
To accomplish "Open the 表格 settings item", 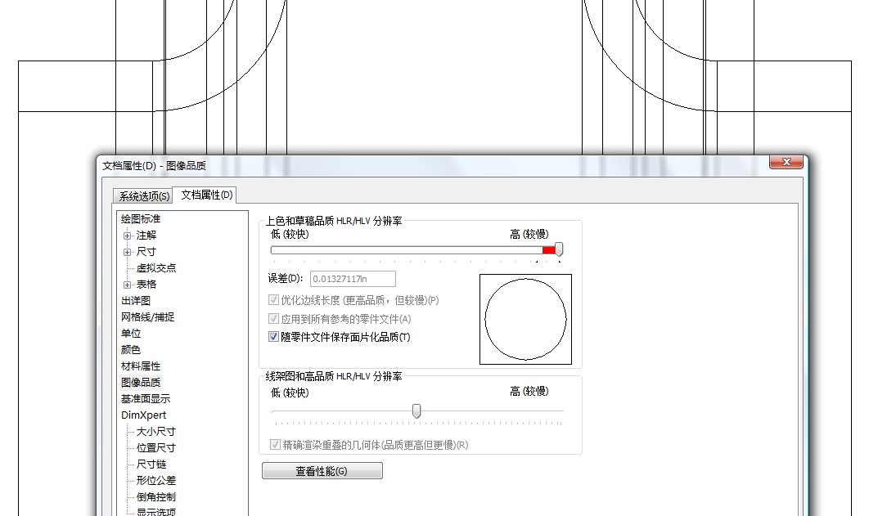I will click(146, 285).
